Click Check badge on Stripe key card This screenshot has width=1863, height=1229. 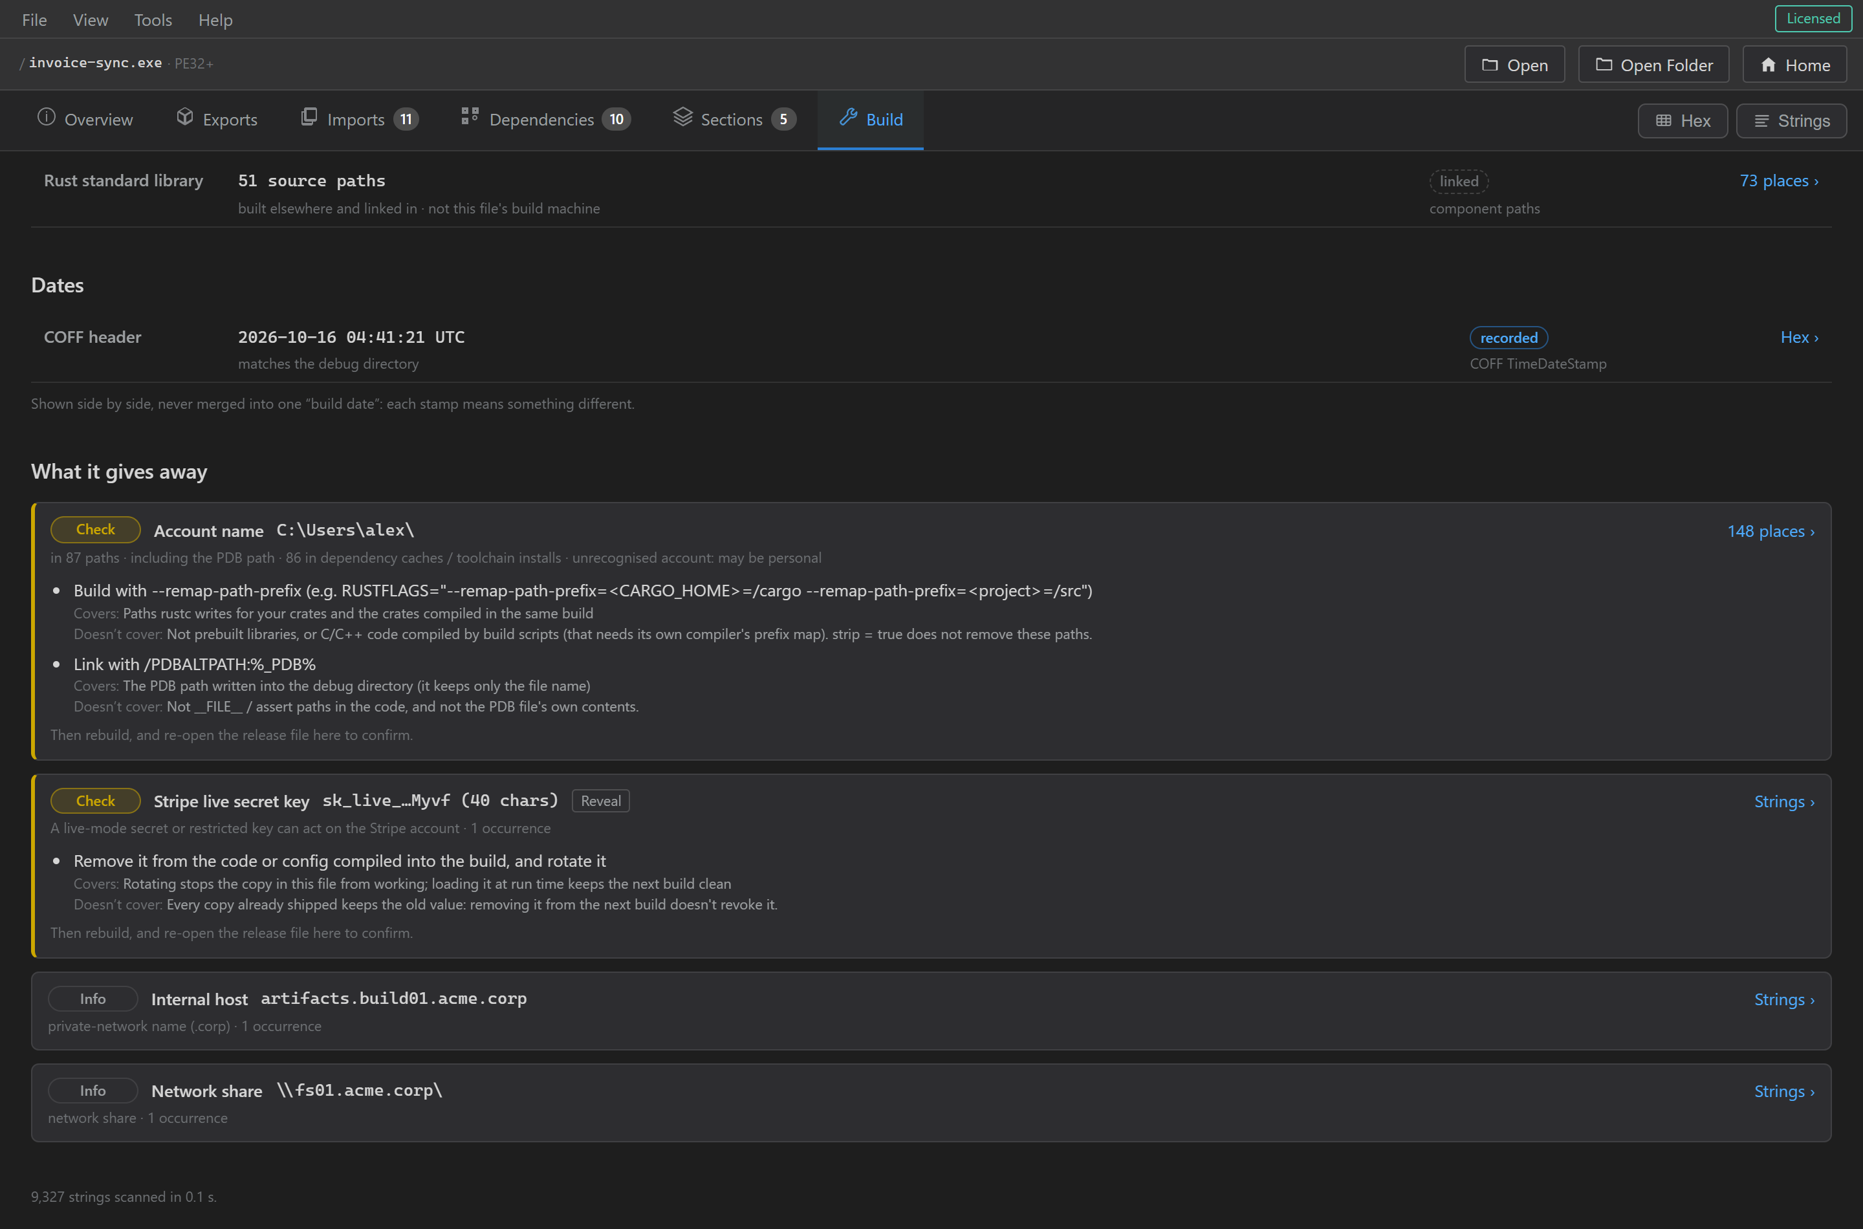[x=96, y=801]
